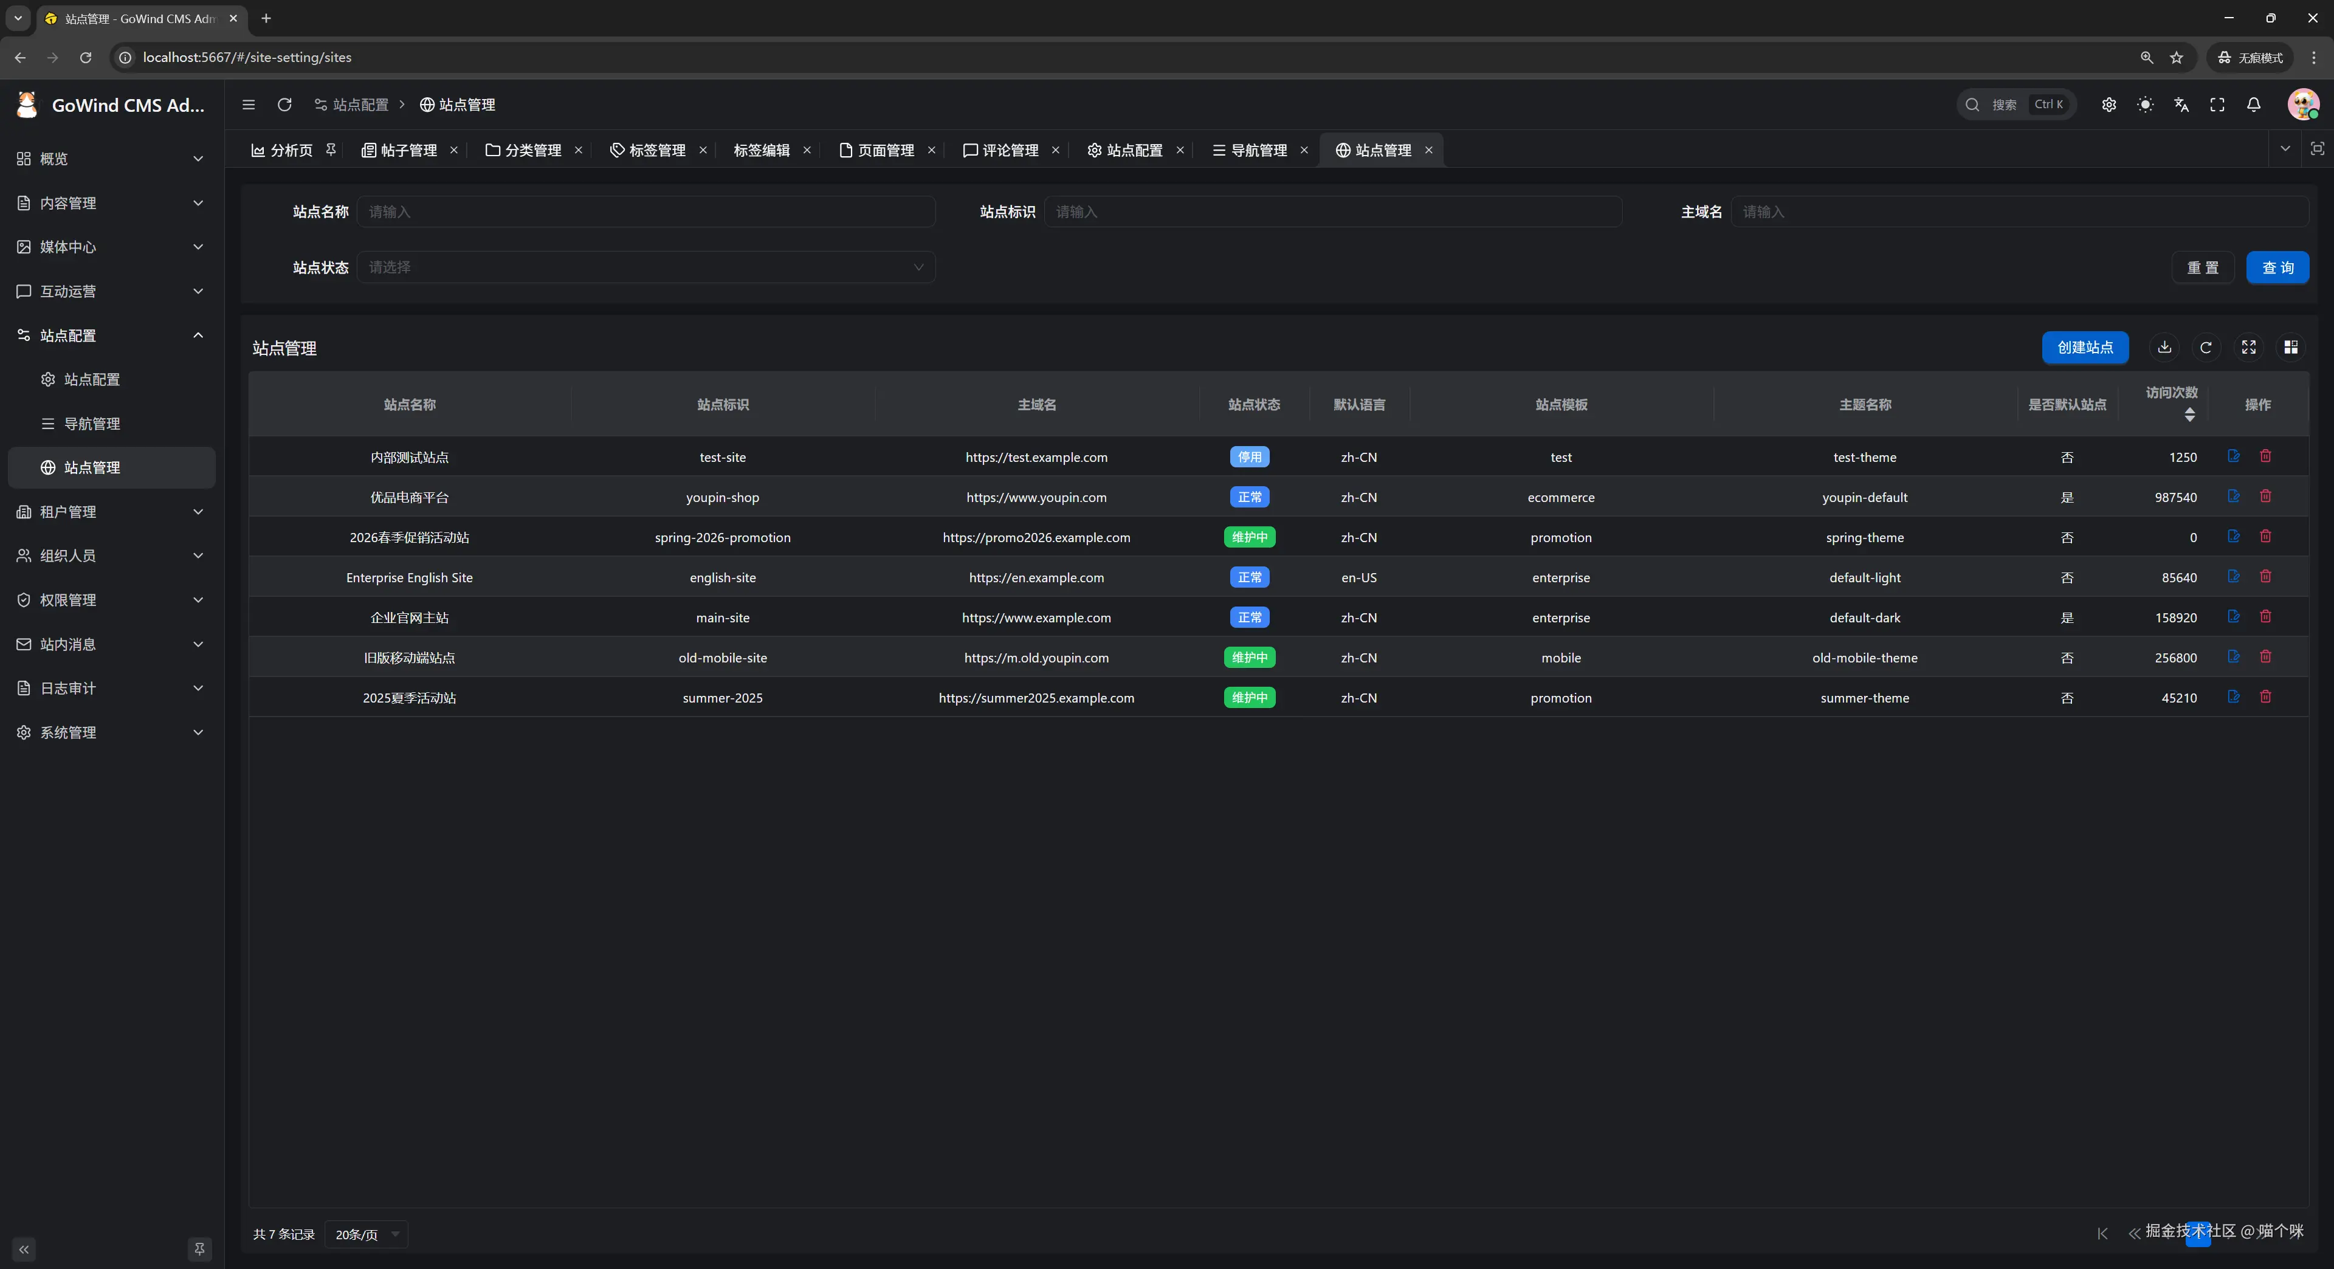Focus the 站点名称 input field

click(645, 212)
